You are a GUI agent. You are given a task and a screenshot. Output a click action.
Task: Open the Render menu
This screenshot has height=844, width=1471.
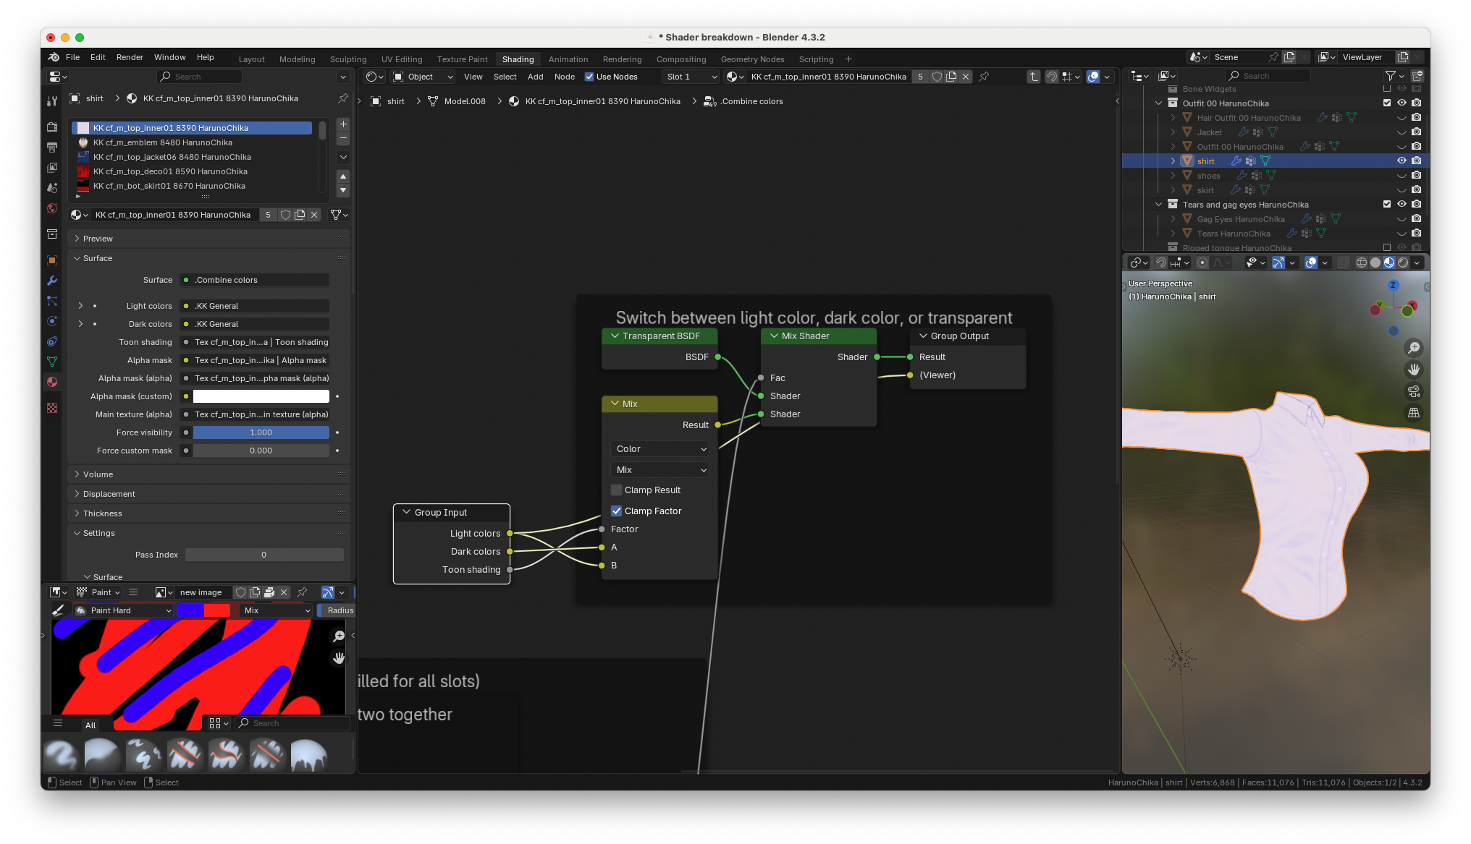[x=130, y=57]
